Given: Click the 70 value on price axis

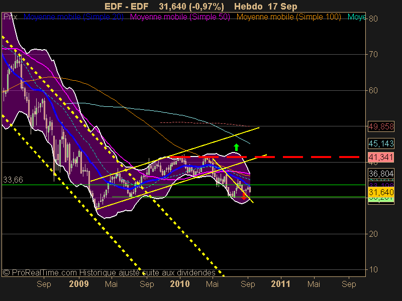Looking at the screenshot, I should tap(373, 54).
